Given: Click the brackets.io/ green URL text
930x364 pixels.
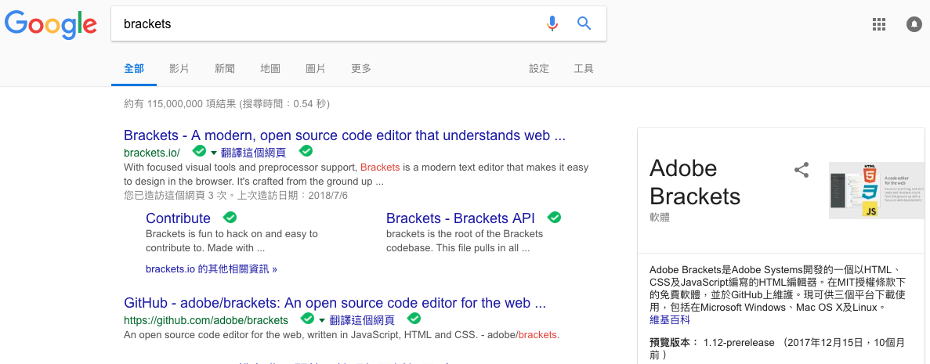Looking at the screenshot, I should tap(152, 153).
